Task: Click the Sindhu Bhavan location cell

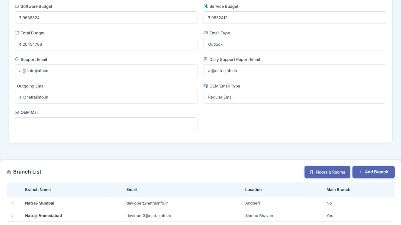Action: click(x=259, y=216)
